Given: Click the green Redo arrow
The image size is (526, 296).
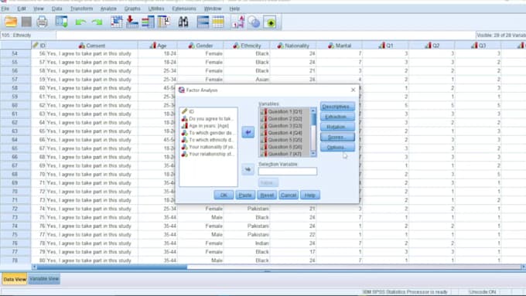Looking at the screenshot, I should click(97, 22).
